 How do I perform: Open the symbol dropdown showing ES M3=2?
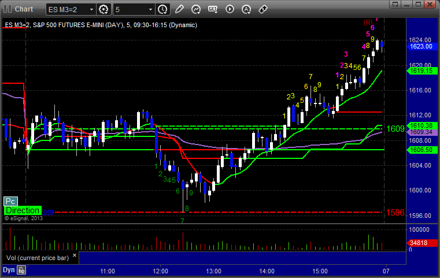pyautogui.click(x=71, y=10)
